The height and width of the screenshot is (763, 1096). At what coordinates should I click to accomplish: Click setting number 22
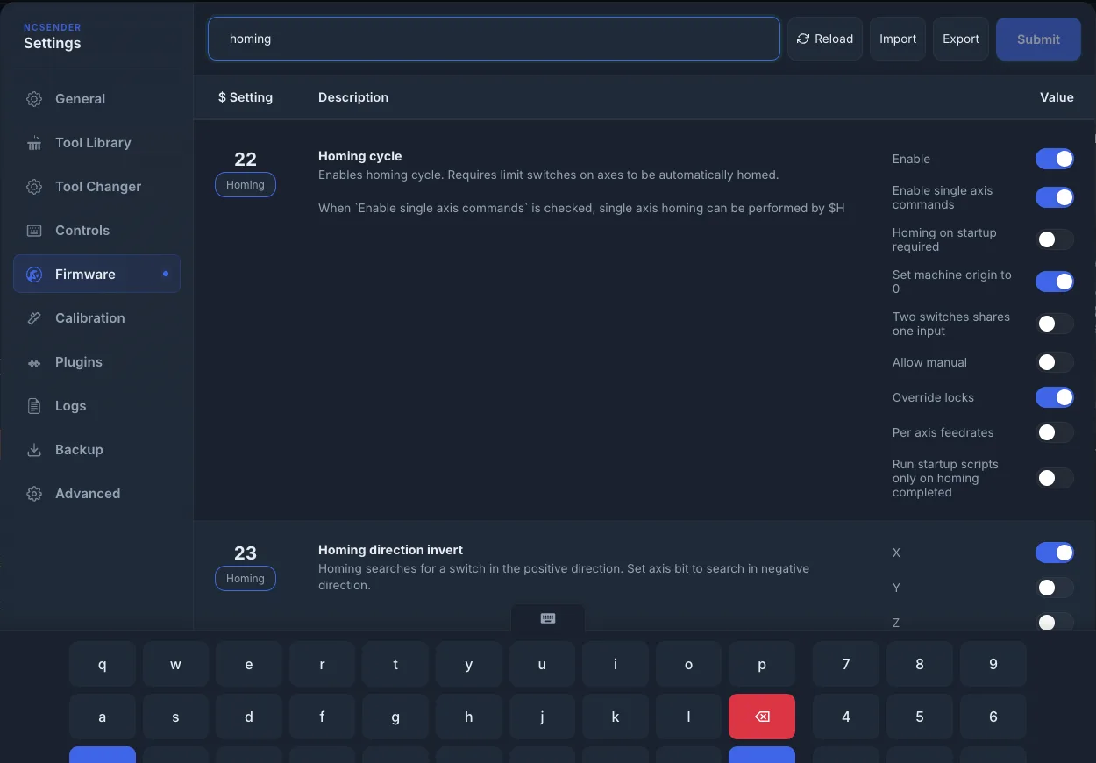(x=246, y=160)
